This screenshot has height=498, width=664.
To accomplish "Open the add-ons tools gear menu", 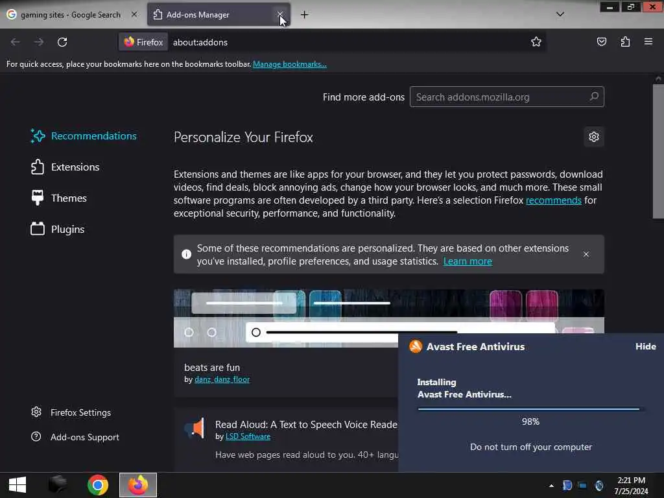I will click(594, 137).
